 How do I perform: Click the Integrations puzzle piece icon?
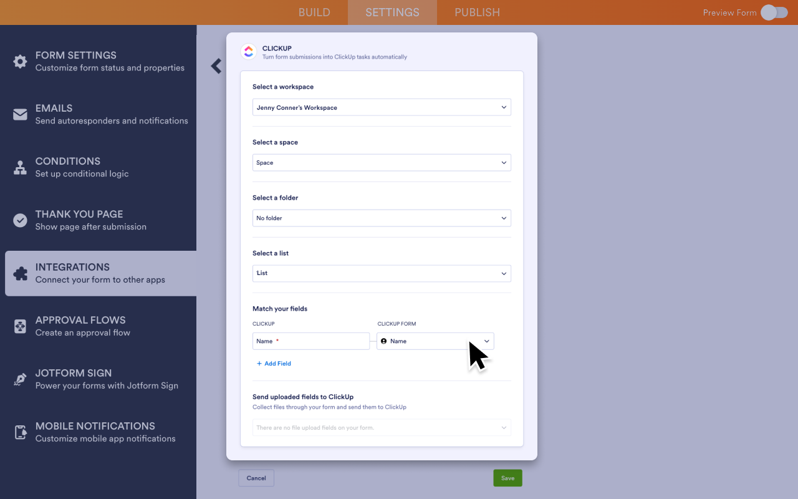tap(21, 273)
